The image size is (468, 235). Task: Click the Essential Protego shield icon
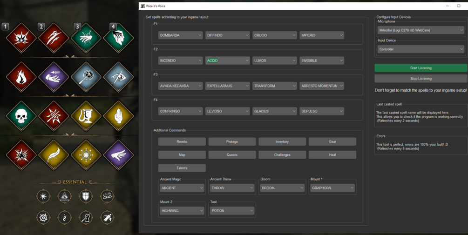[86, 196]
